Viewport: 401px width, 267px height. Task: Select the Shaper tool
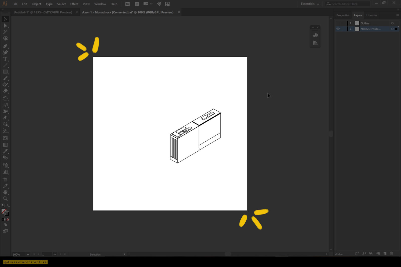click(x=5, y=85)
